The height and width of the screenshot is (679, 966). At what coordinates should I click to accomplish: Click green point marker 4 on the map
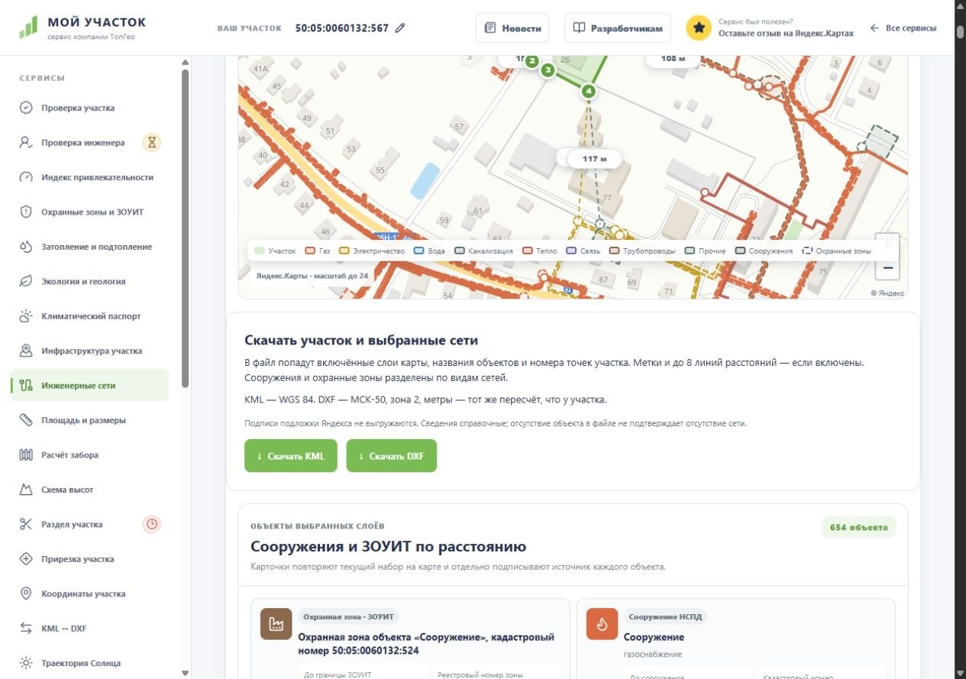(588, 92)
